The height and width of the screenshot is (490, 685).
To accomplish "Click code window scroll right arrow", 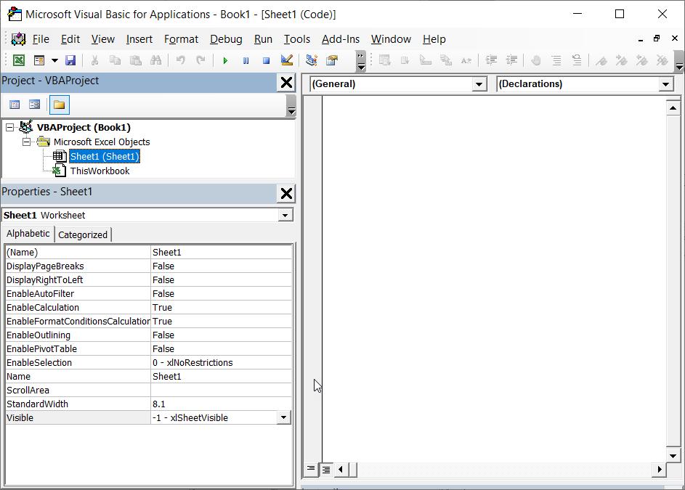I will pyautogui.click(x=660, y=470).
